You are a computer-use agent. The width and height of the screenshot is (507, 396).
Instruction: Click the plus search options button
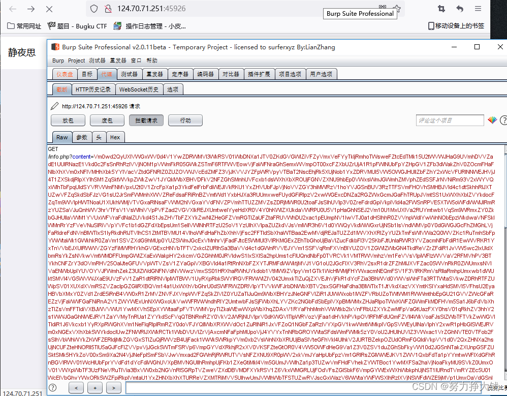95,387
